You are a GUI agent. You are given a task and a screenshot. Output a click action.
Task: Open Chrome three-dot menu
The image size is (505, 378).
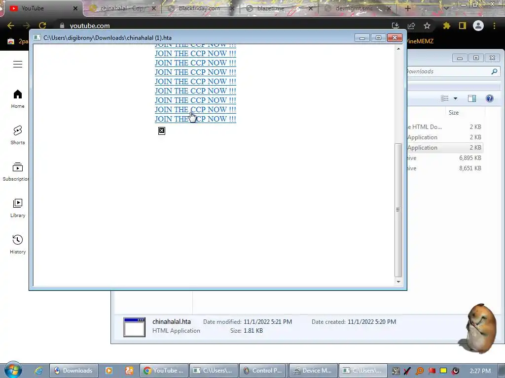pyautogui.click(x=494, y=26)
